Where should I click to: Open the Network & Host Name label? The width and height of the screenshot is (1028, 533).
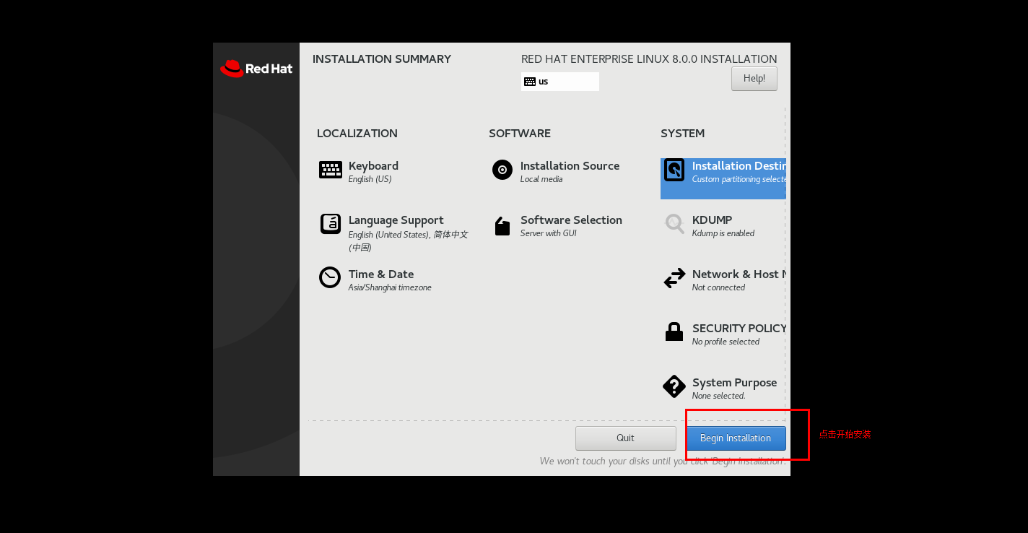click(x=739, y=274)
